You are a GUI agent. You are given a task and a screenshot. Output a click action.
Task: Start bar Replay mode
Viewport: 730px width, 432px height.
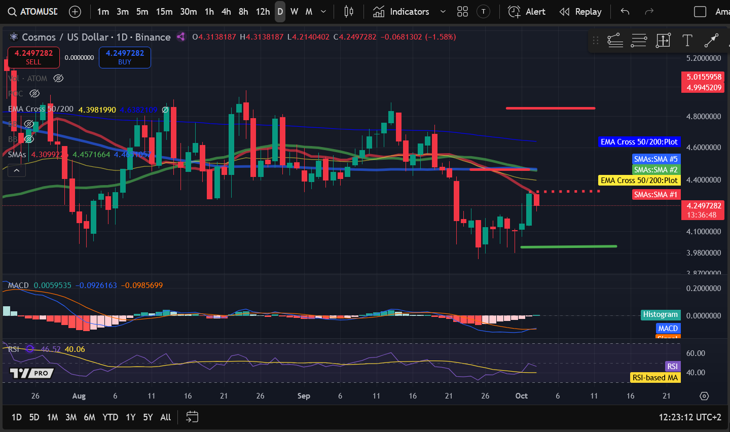click(580, 12)
